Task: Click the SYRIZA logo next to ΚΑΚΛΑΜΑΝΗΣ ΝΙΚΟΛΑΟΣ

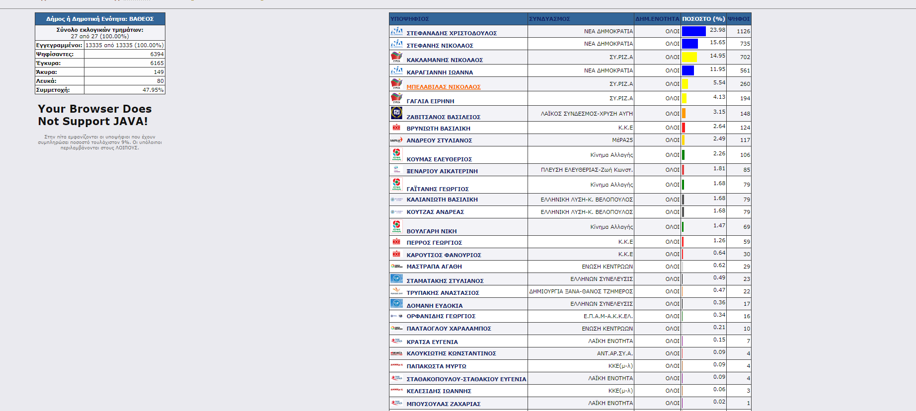Action: pos(396,57)
